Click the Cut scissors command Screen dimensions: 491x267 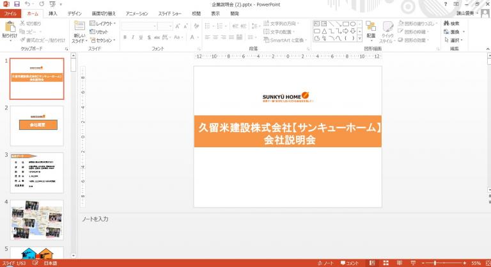click(31, 24)
